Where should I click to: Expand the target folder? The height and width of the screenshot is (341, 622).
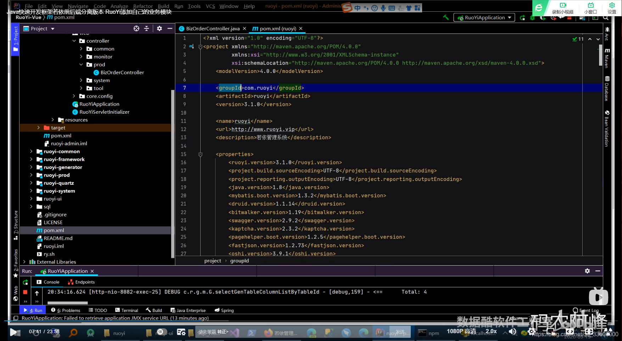38,127
